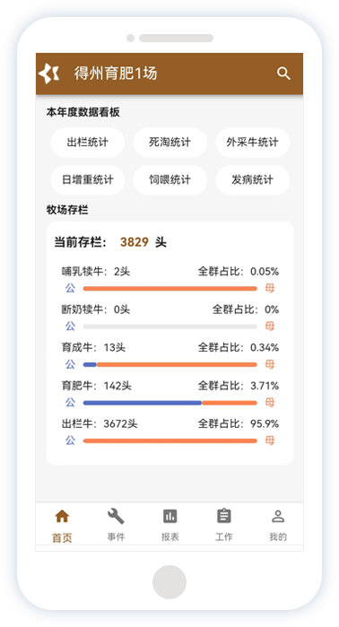Tap the search magnifier icon
The image size is (339, 627).
pyautogui.click(x=283, y=74)
